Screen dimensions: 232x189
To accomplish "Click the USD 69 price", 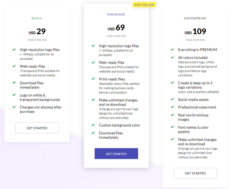I will coord(116,28).
